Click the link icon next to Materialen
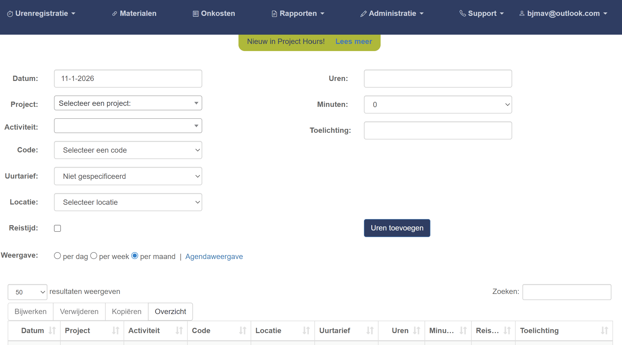The height and width of the screenshot is (345, 622). (115, 14)
